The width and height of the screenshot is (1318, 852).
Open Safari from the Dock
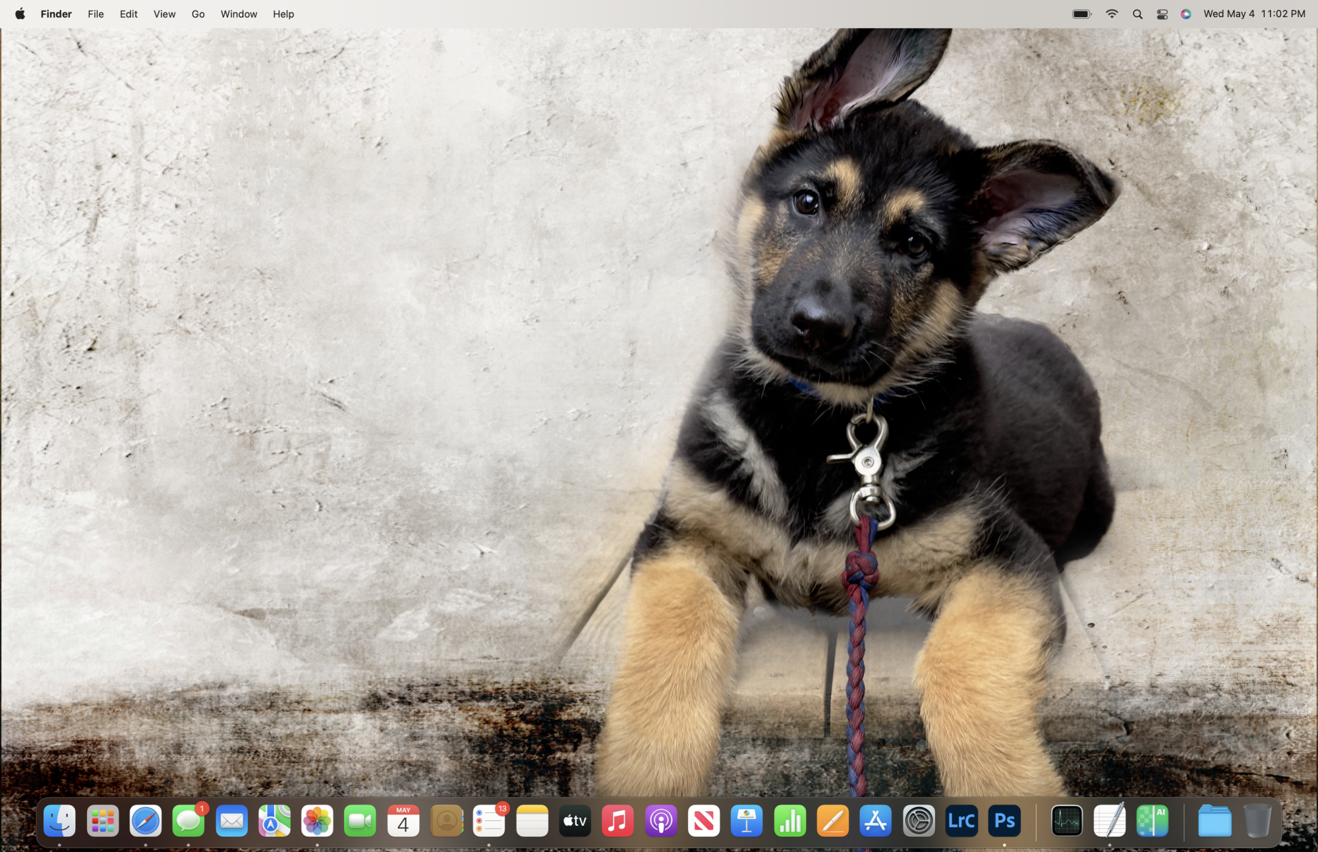tap(145, 821)
